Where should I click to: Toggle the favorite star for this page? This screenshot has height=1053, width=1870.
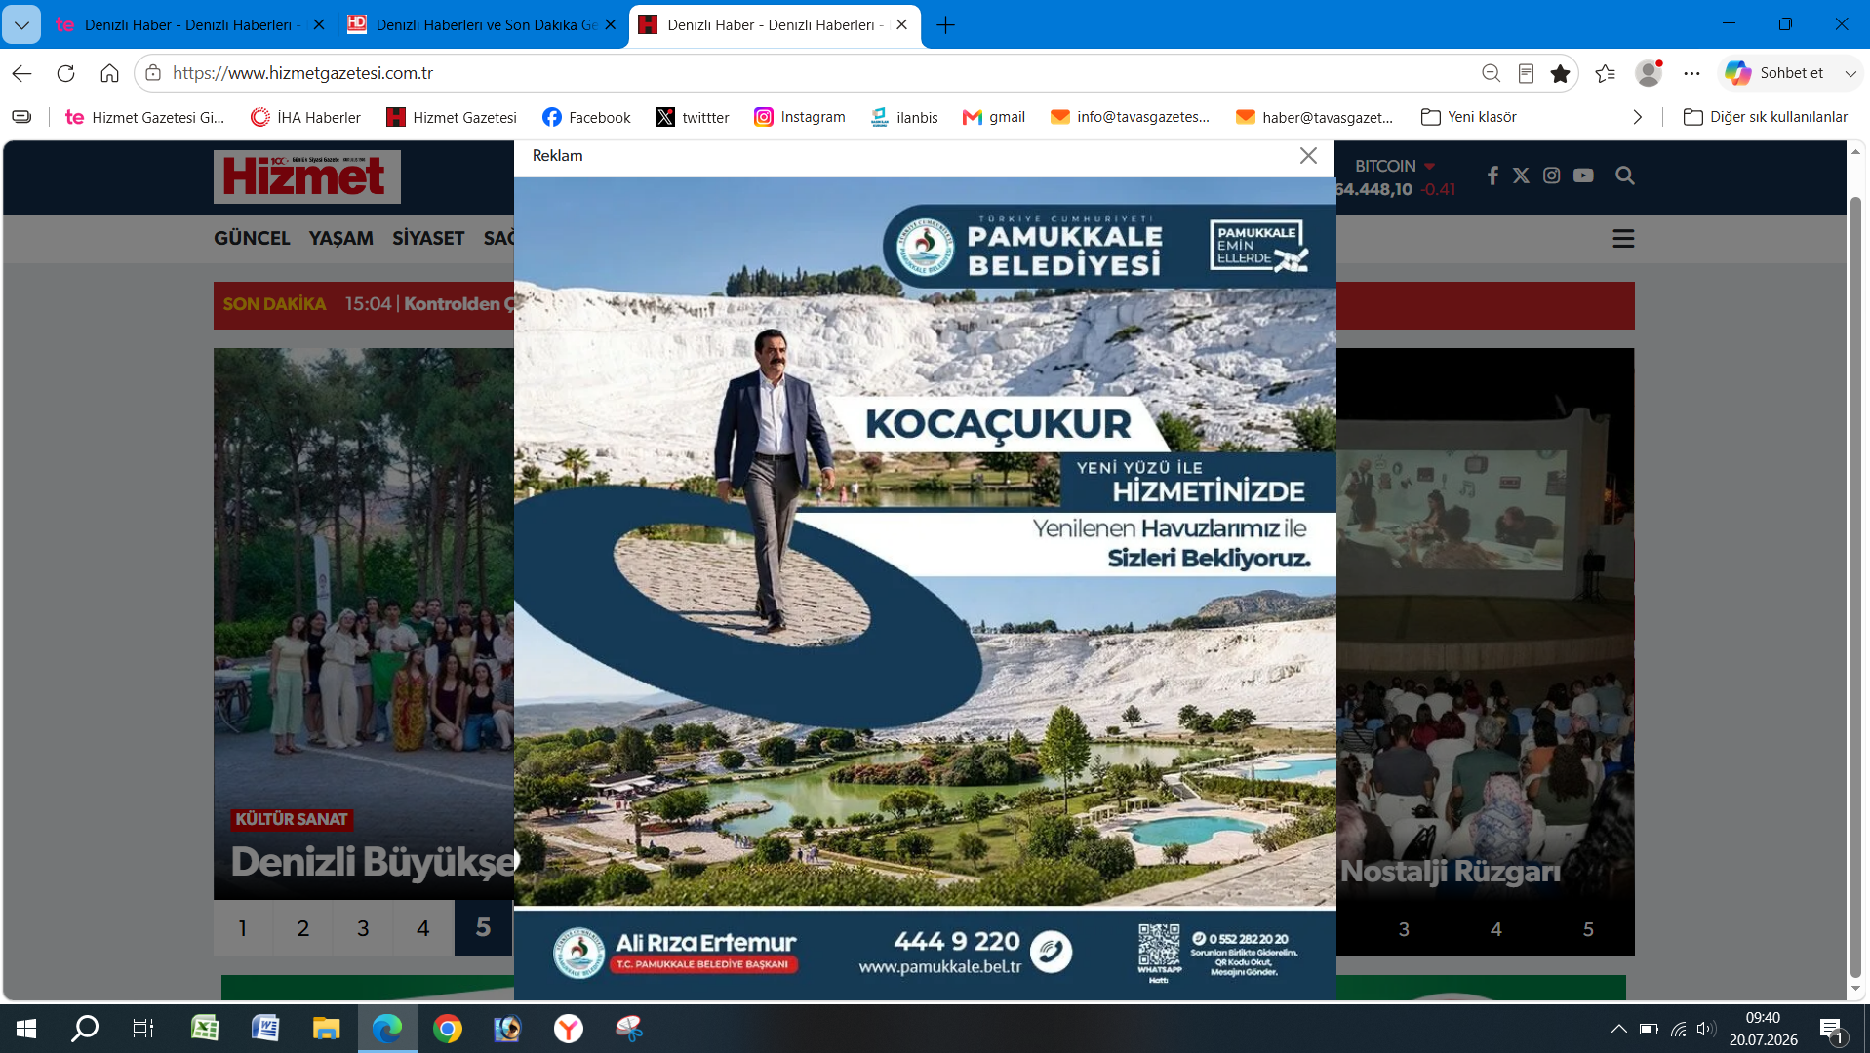point(1561,73)
